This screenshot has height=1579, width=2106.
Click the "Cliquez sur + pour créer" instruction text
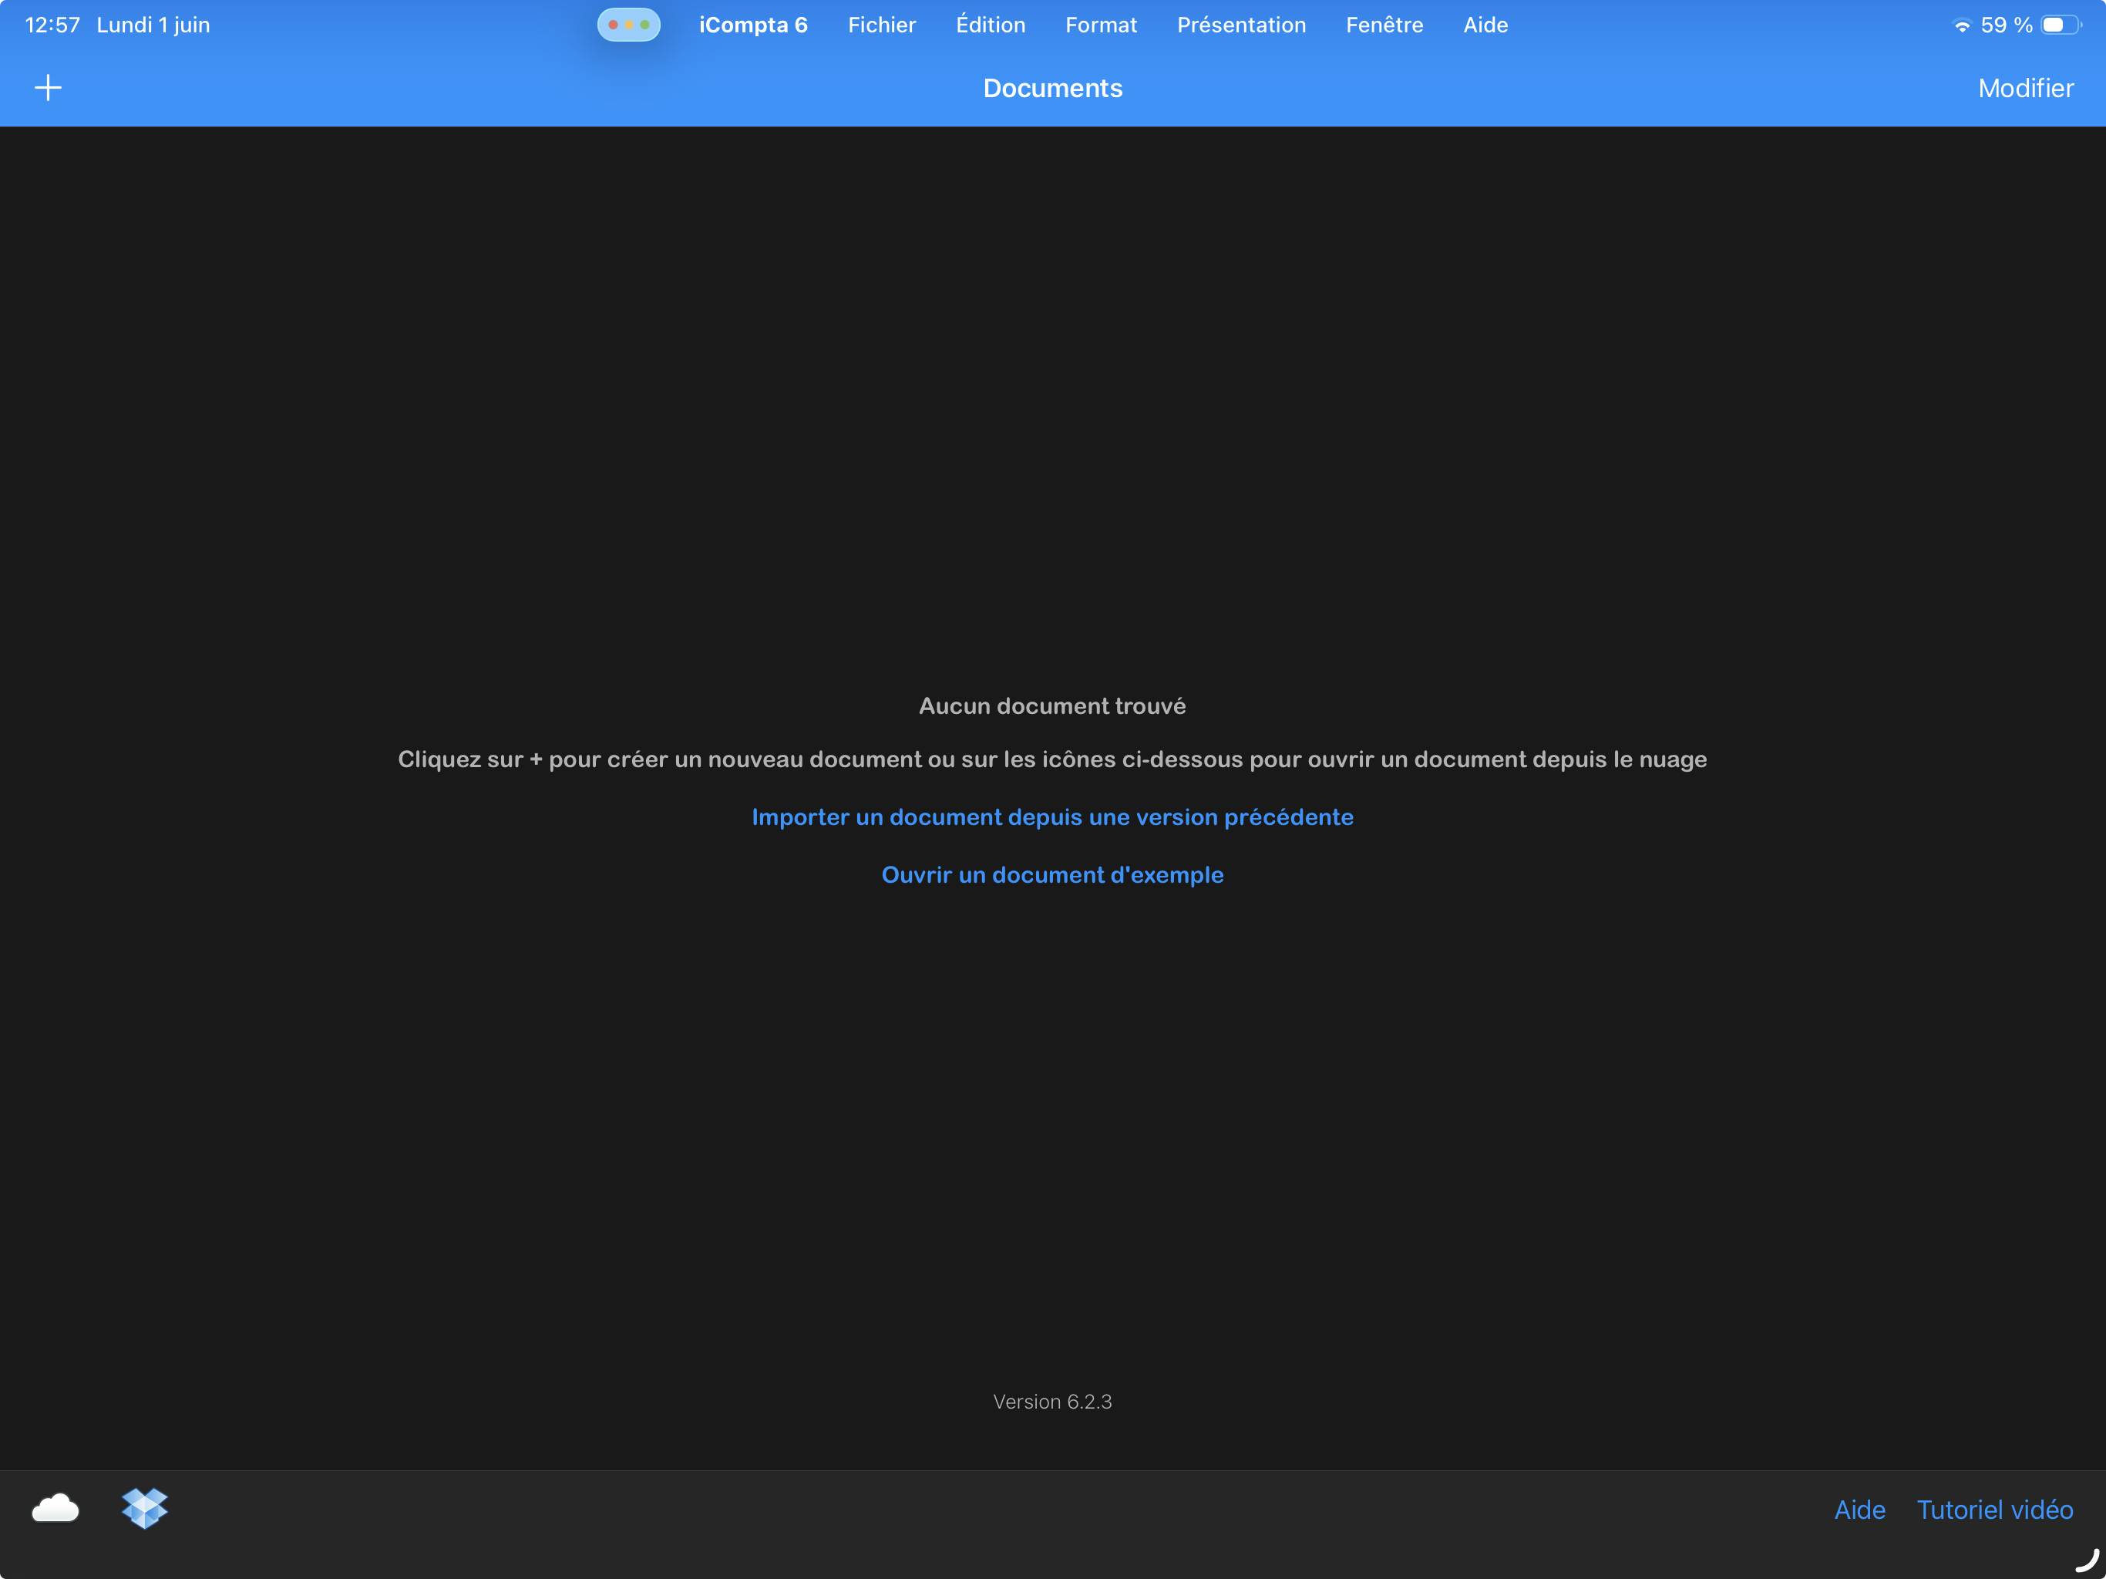point(1052,760)
